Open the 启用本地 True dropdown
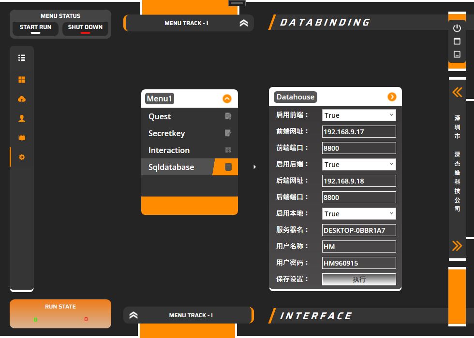Viewport: 474px width, 338px height. (x=359, y=214)
